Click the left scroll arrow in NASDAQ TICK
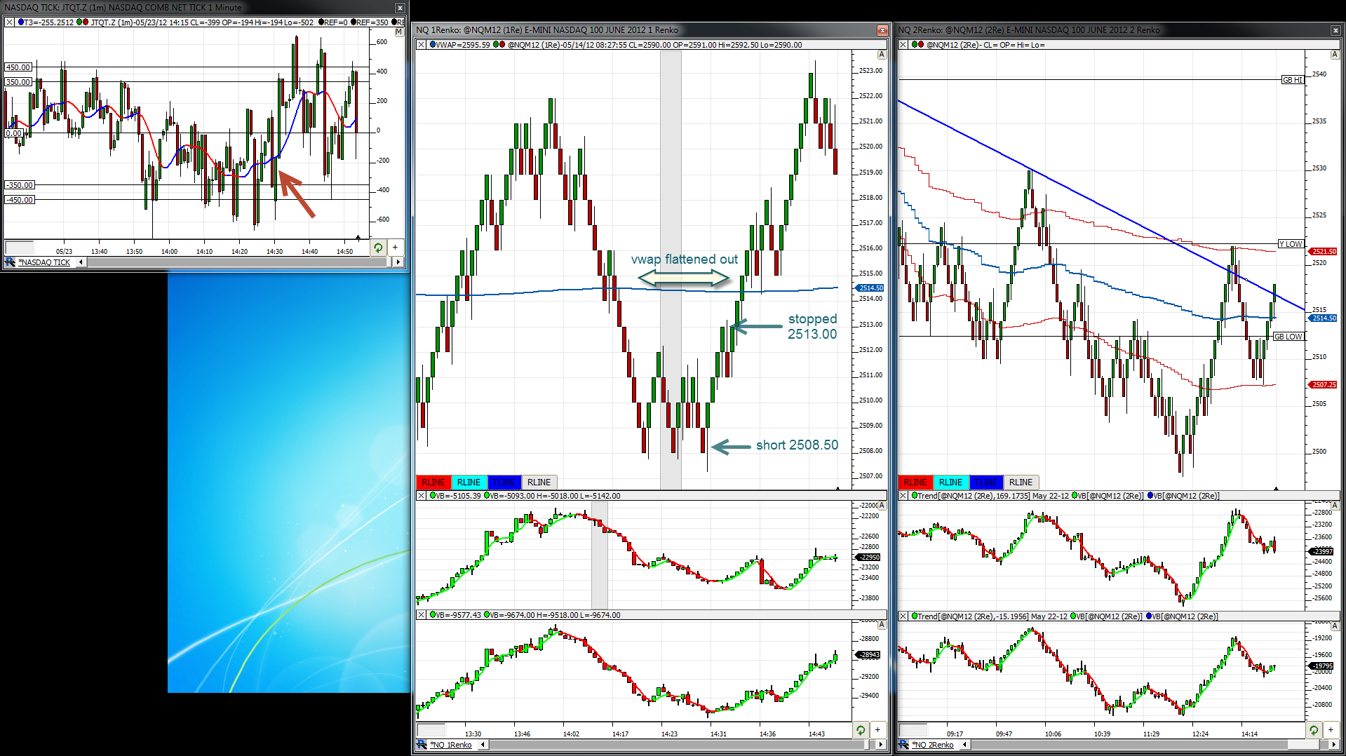1346x756 pixels. coord(81,262)
